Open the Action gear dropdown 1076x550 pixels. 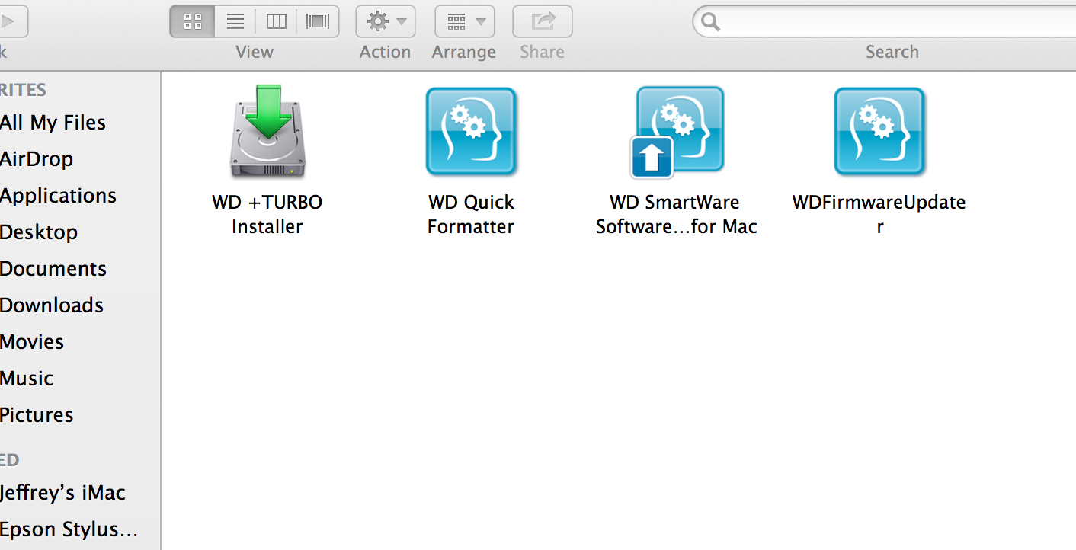click(x=386, y=21)
